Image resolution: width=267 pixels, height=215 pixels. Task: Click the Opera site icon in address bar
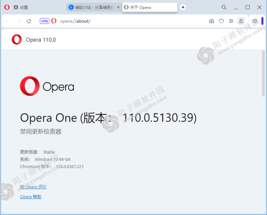54,21
